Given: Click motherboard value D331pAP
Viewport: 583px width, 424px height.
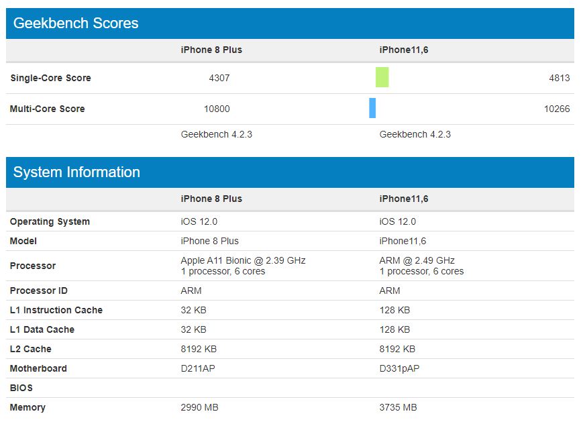Looking at the screenshot, I should (399, 368).
